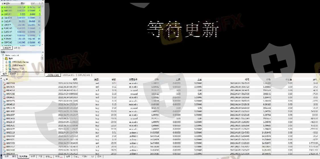Click the order icon beside 0011687
320x159 pixels.
pos(4,115)
